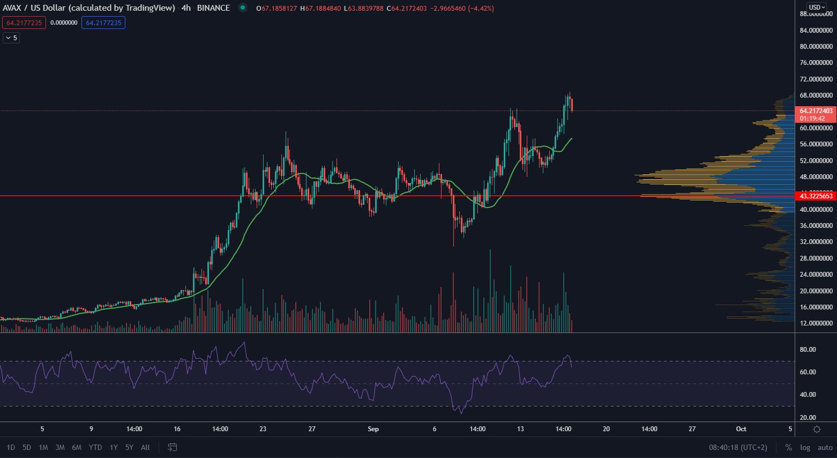
Task: Click the blue buy price button
Action: (103, 23)
